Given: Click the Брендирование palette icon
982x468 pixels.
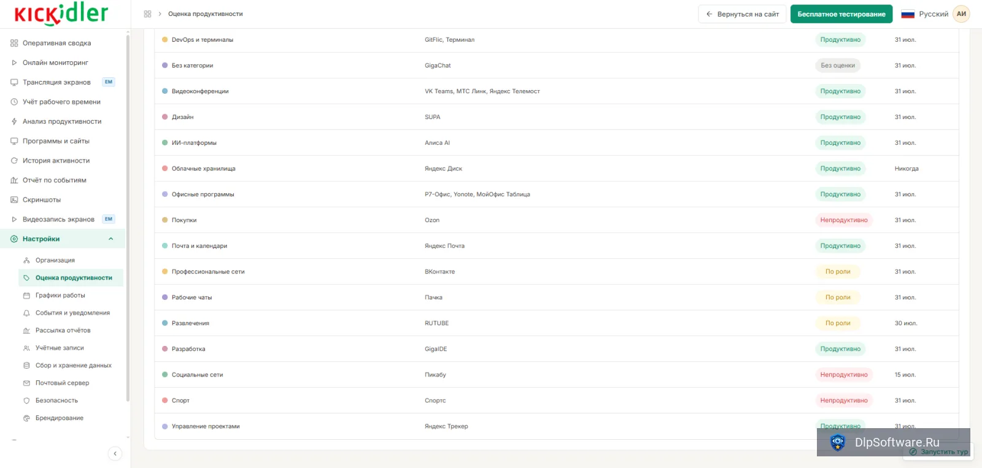Looking at the screenshot, I should click(26, 418).
